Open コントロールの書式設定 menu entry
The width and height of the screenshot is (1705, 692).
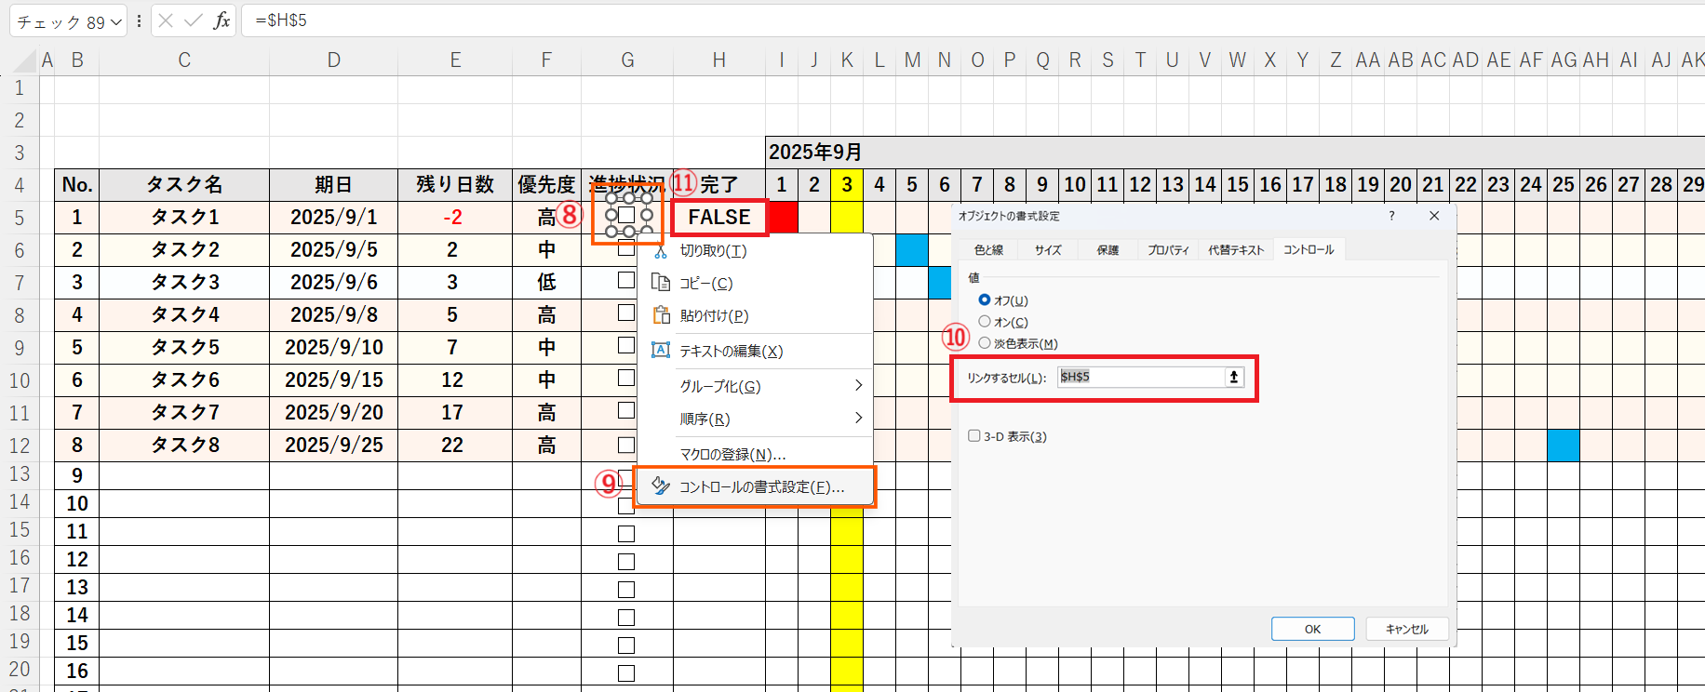[x=761, y=487]
